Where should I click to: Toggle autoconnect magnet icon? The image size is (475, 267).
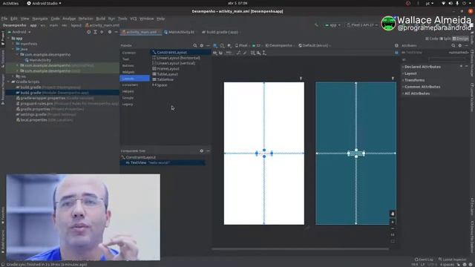point(220,53)
